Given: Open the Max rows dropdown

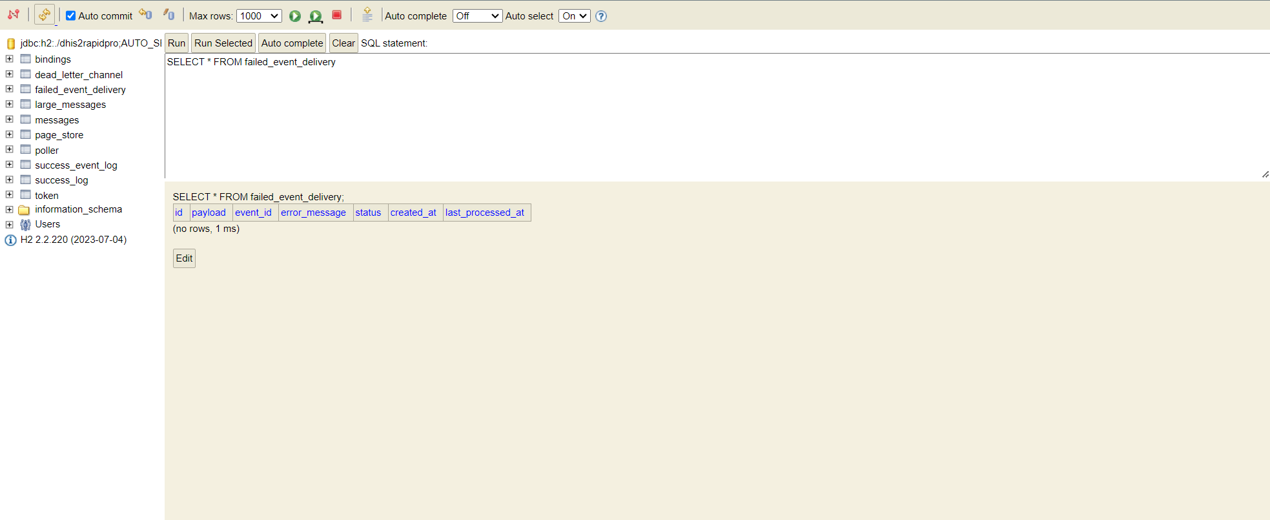Looking at the screenshot, I should pos(259,16).
